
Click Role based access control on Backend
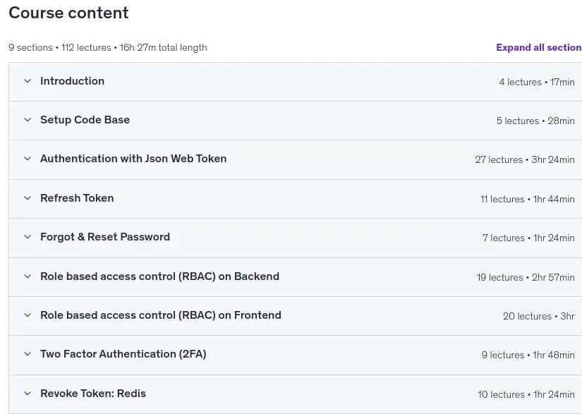pos(159,276)
